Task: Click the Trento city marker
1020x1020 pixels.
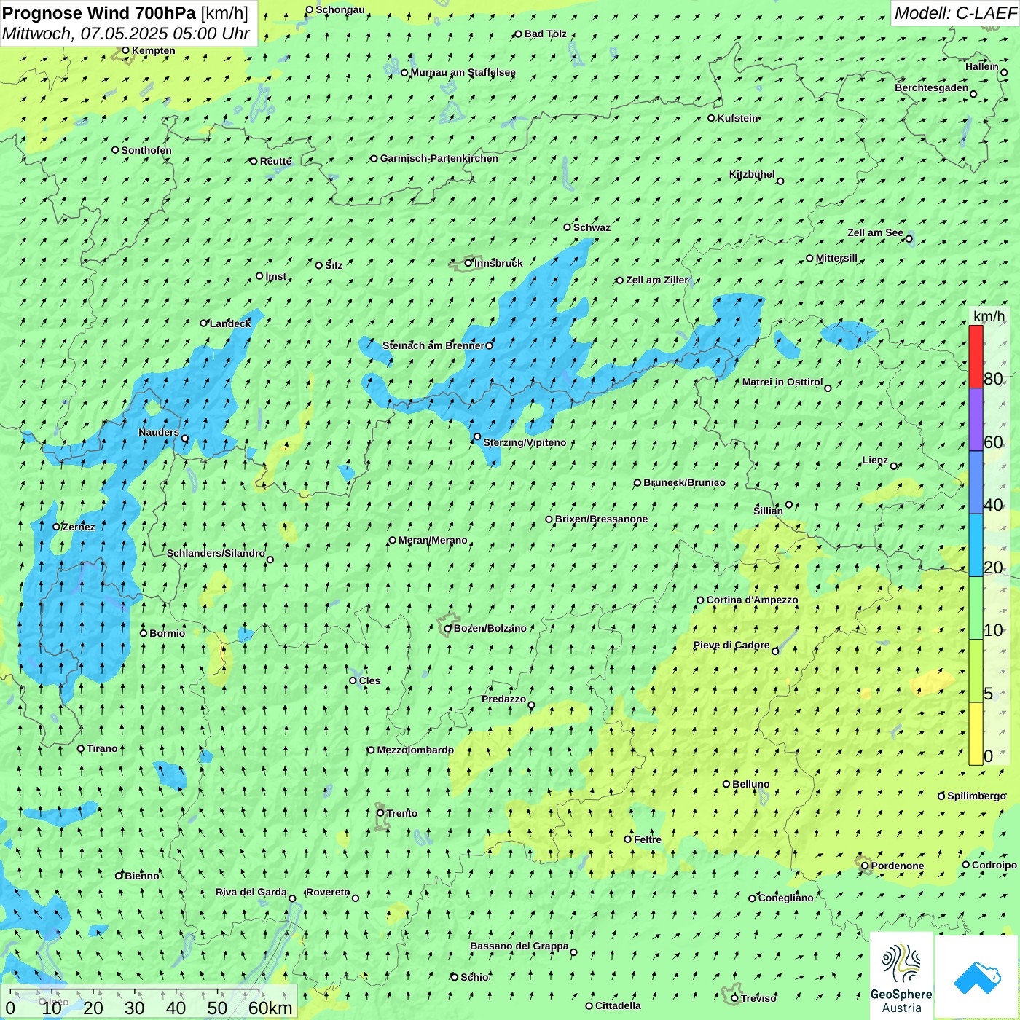Action: point(380,813)
